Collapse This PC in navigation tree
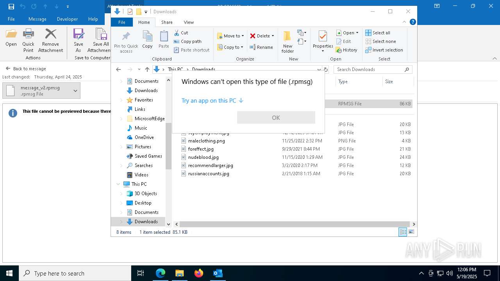The height and width of the screenshot is (281, 500). coord(118,184)
